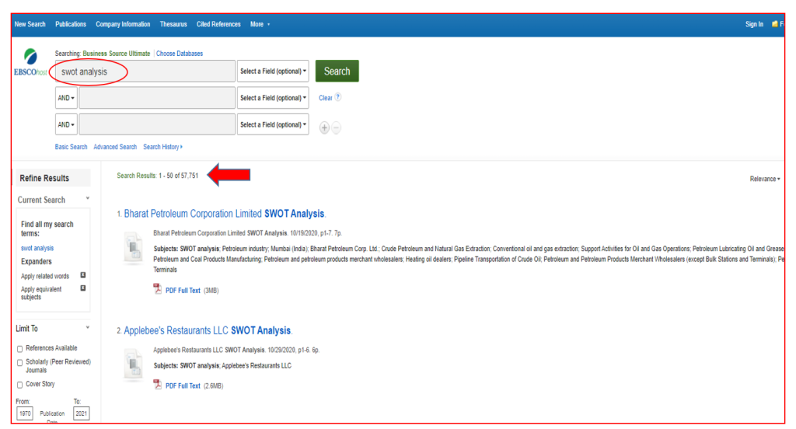Add a search row with plus icon

click(x=324, y=128)
